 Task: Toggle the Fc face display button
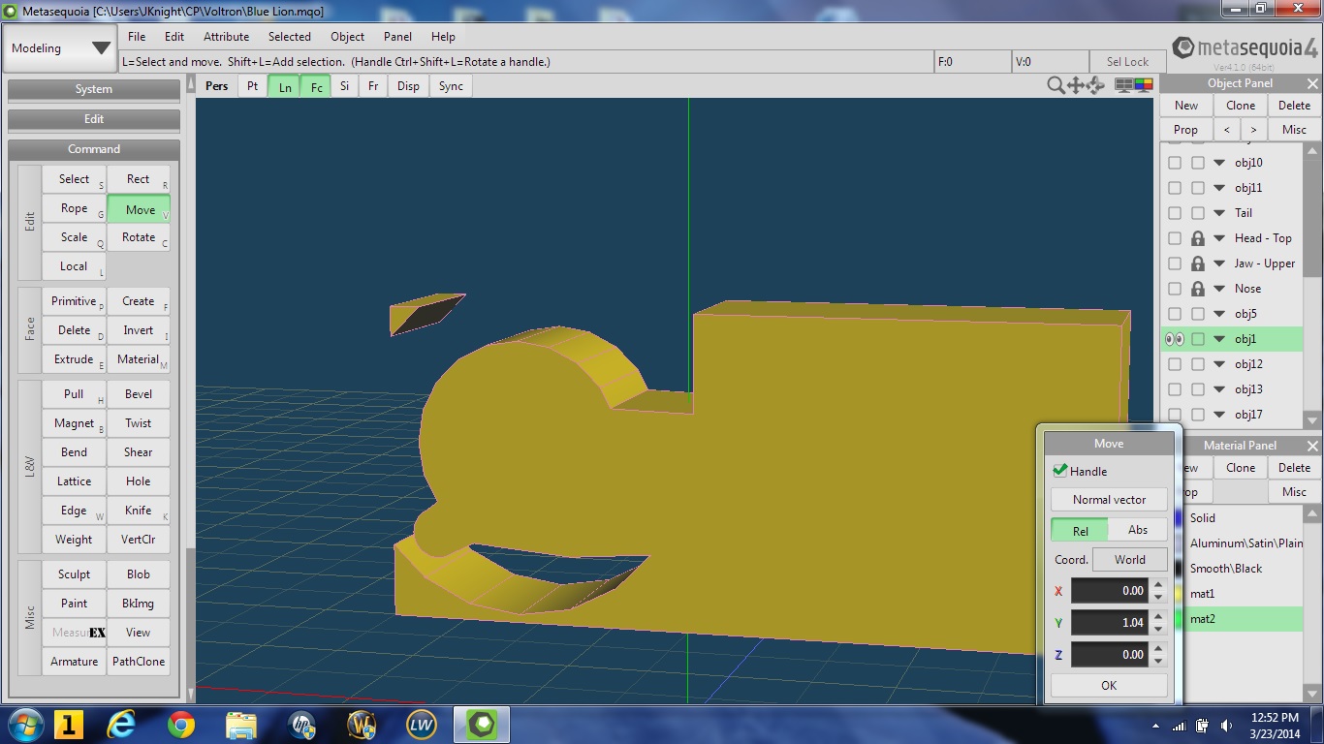click(x=316, y=86)
